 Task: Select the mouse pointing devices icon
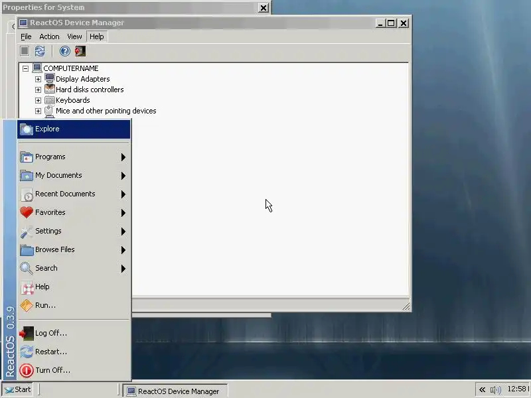(x=50, y=111)
